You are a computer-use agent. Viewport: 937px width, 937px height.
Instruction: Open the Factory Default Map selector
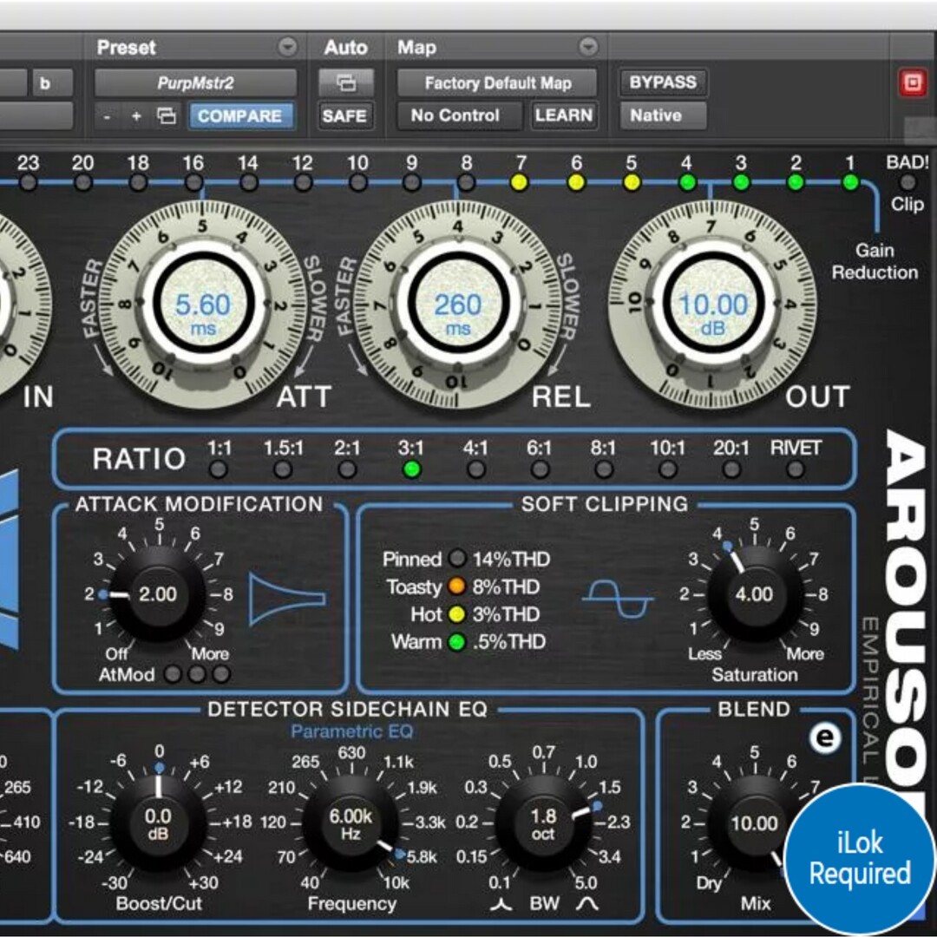(x=498, y=82)
